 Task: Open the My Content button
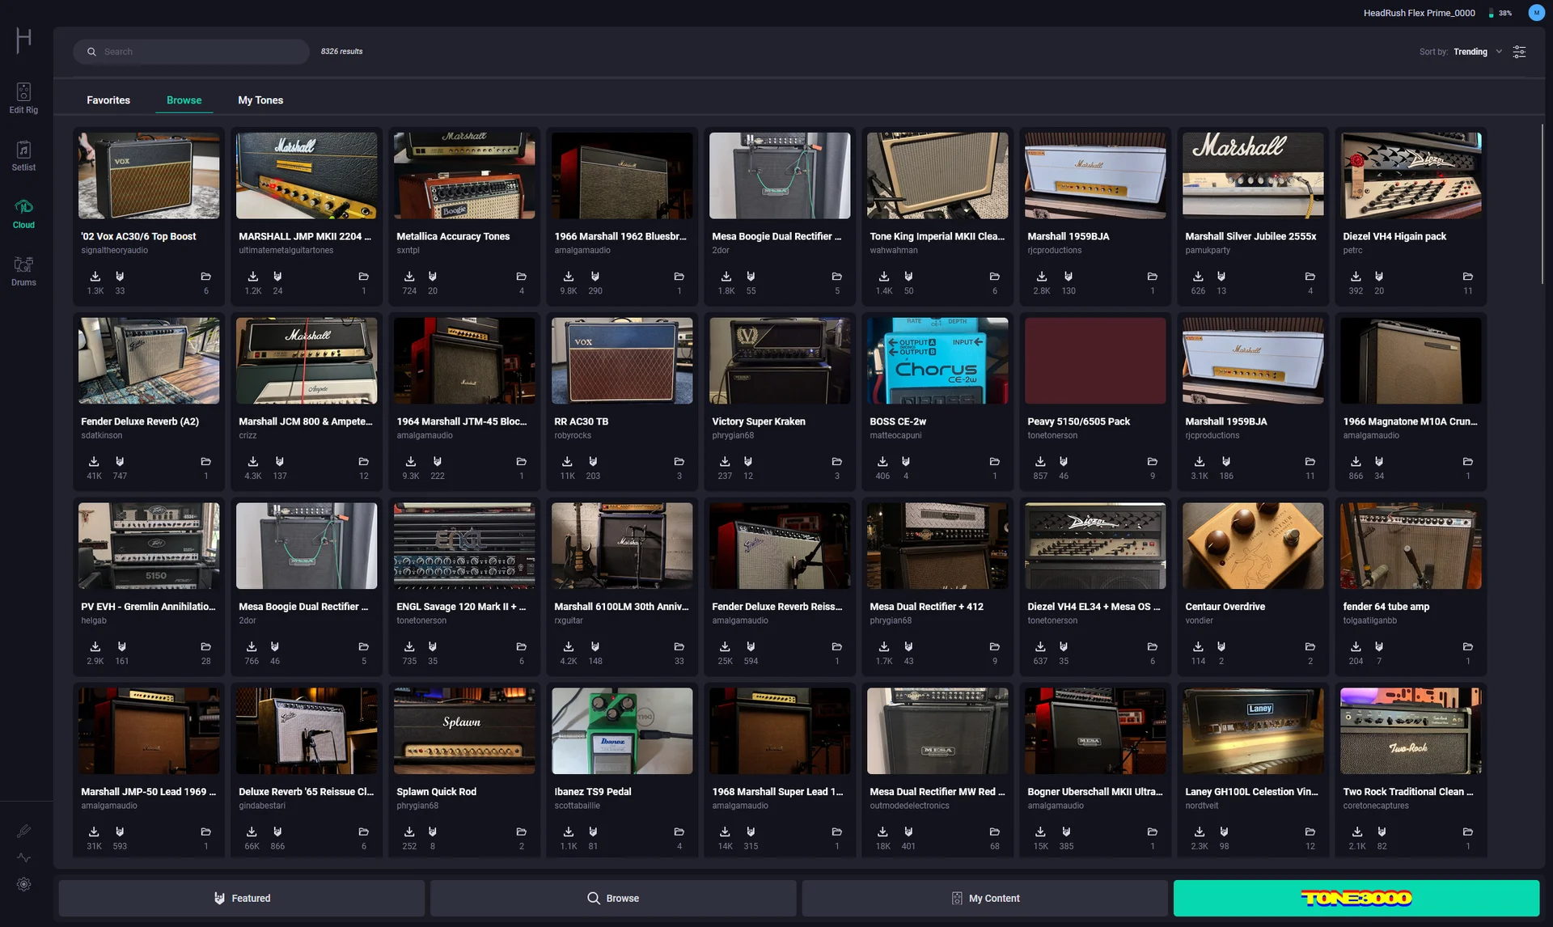(984, 898)
